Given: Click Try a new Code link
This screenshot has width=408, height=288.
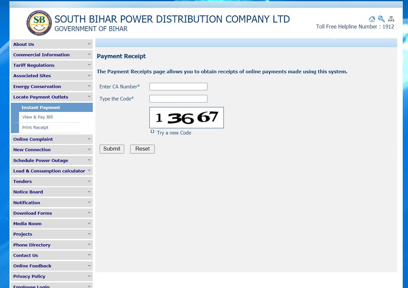Looking at the screenshot, I should click(174, 133).
